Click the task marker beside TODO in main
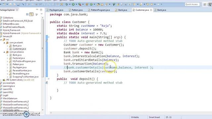The width and height of the screenshot is (212, 119). pos(47,41)
